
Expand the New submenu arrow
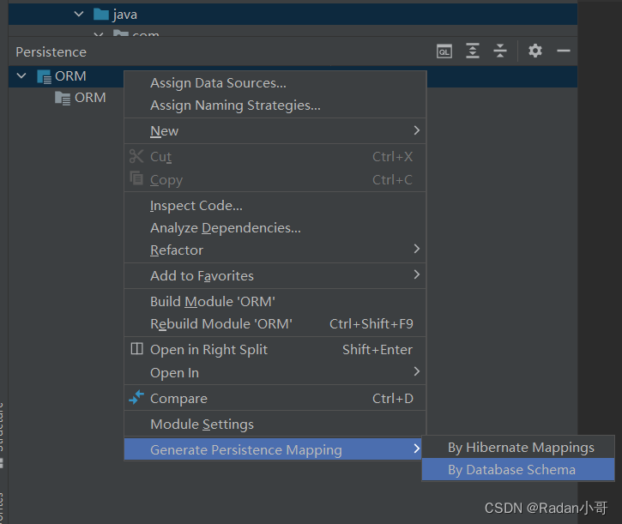click(x=416, y=130)
